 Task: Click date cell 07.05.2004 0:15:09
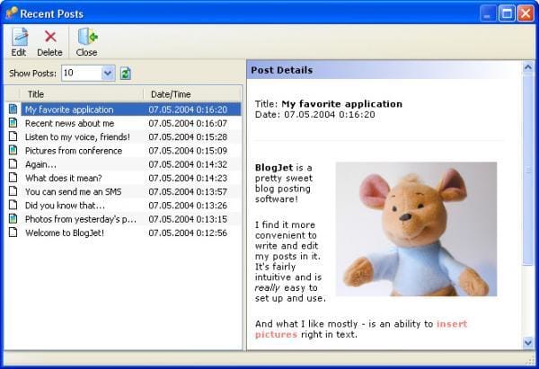[188, 151]
